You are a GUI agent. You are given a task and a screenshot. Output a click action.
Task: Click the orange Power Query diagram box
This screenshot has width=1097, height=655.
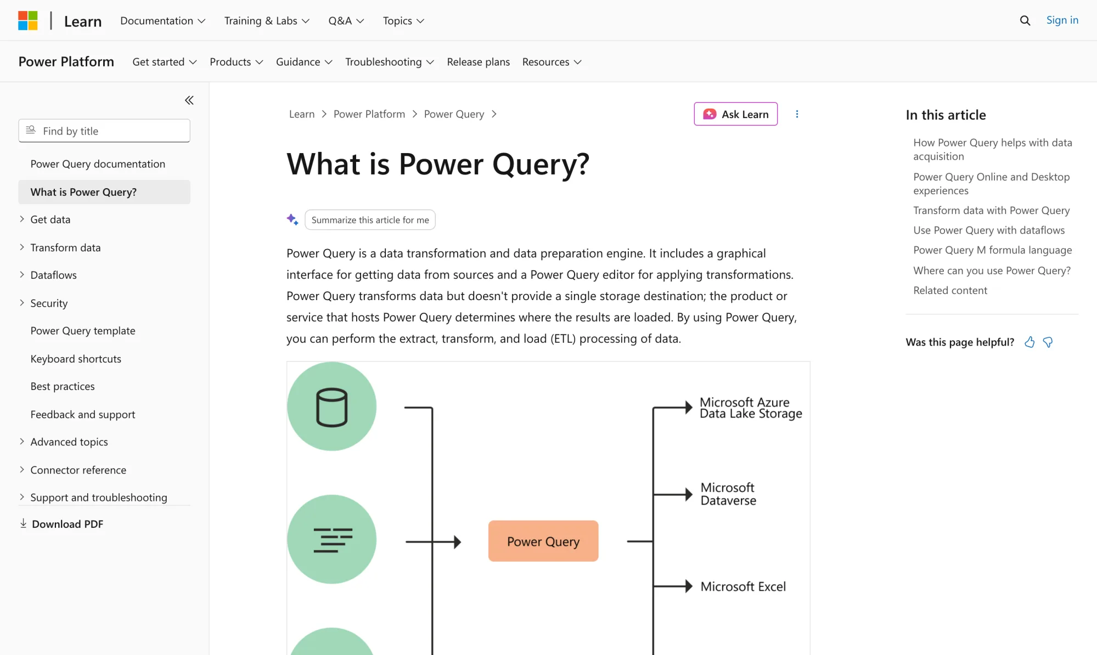[x=543, y=541]
